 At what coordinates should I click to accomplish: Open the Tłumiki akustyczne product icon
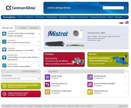click(90, 92)
